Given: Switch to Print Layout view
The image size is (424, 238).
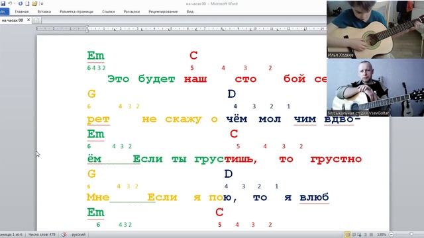Looking at the screenshot, I should [x=347, y=235].
